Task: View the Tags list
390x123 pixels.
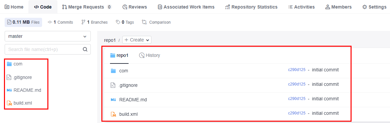Action: [125, 22]
